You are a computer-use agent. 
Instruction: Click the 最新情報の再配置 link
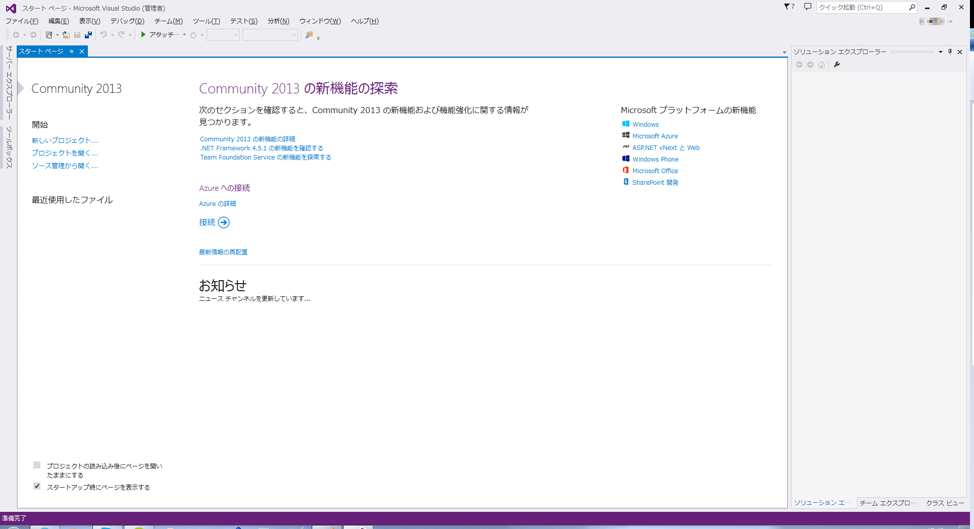coord(223,252)
